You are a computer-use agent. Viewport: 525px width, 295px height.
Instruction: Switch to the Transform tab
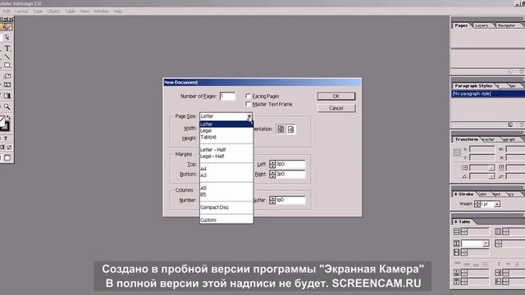click(x=467, y=139)
